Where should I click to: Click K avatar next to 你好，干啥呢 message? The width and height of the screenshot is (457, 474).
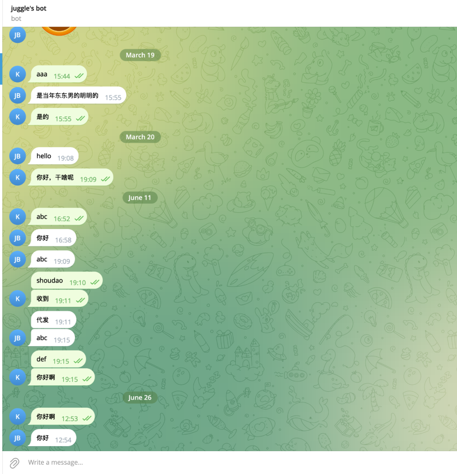(x=17, y=177)
